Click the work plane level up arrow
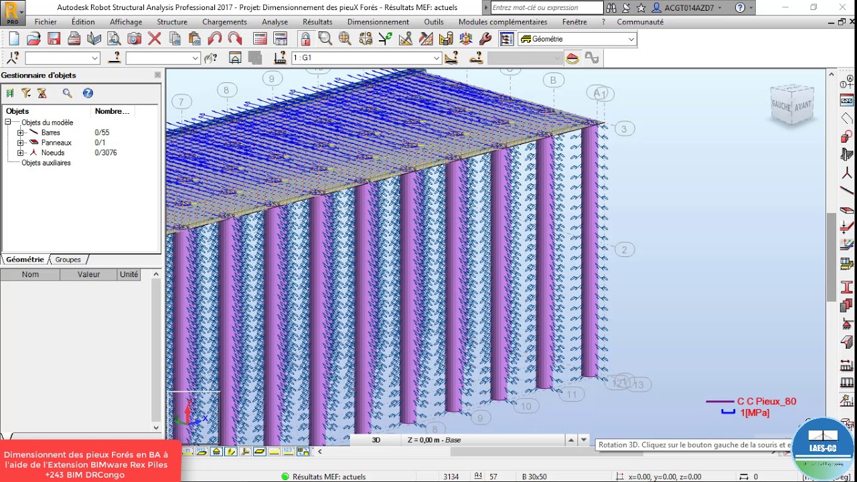The width and height of the screenshot is (857, 482). [x=570, y=440]
